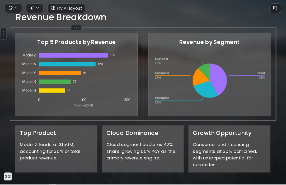286x185 pixels.
Task: Click the Consumer 18% label
Action: coord(162,75)
